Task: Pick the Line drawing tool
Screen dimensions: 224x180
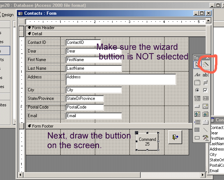Action: click(x=205, y=130)
